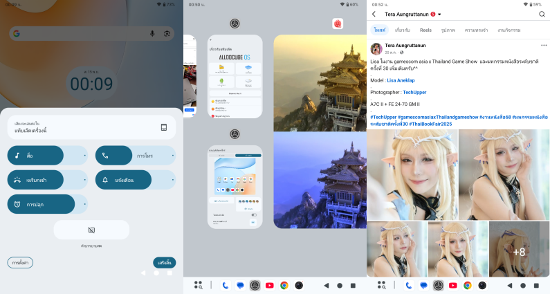Toggle the live caption (คำบรรยายสด) button
This screenshot has width=550, height=294.
click(x=91, y=230)
